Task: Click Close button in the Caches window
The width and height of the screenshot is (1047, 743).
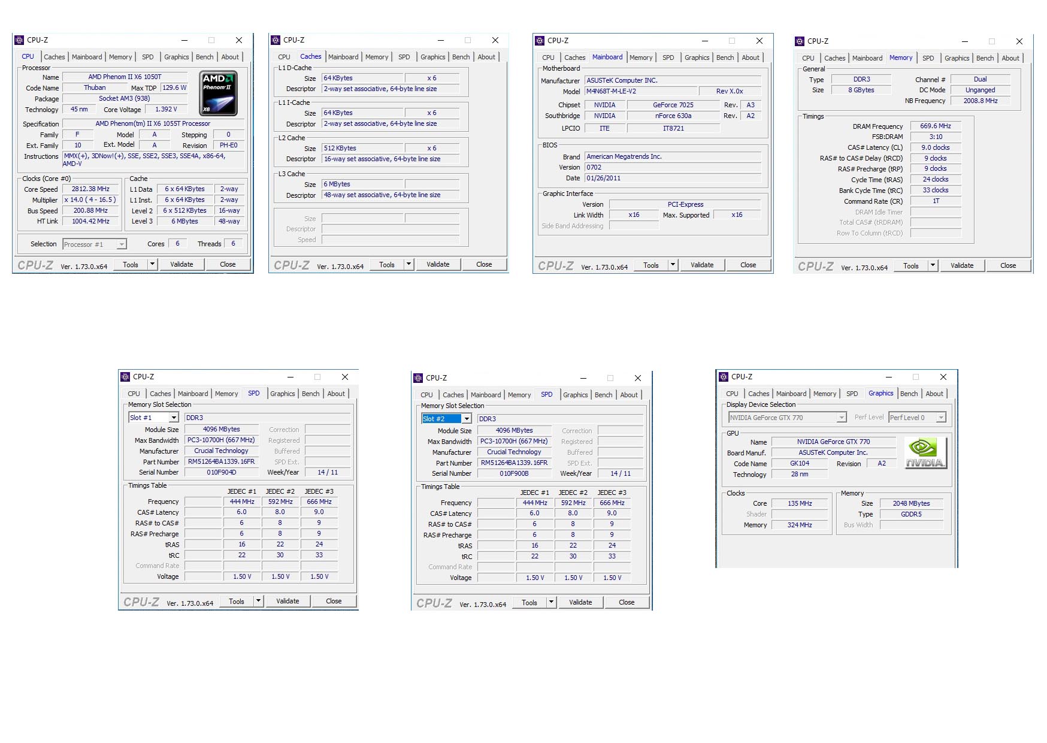Action: 484,264
